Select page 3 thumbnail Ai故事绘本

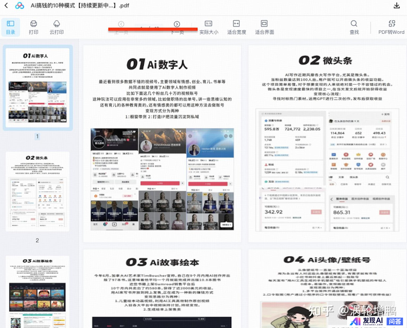click(x=37, y=291)
